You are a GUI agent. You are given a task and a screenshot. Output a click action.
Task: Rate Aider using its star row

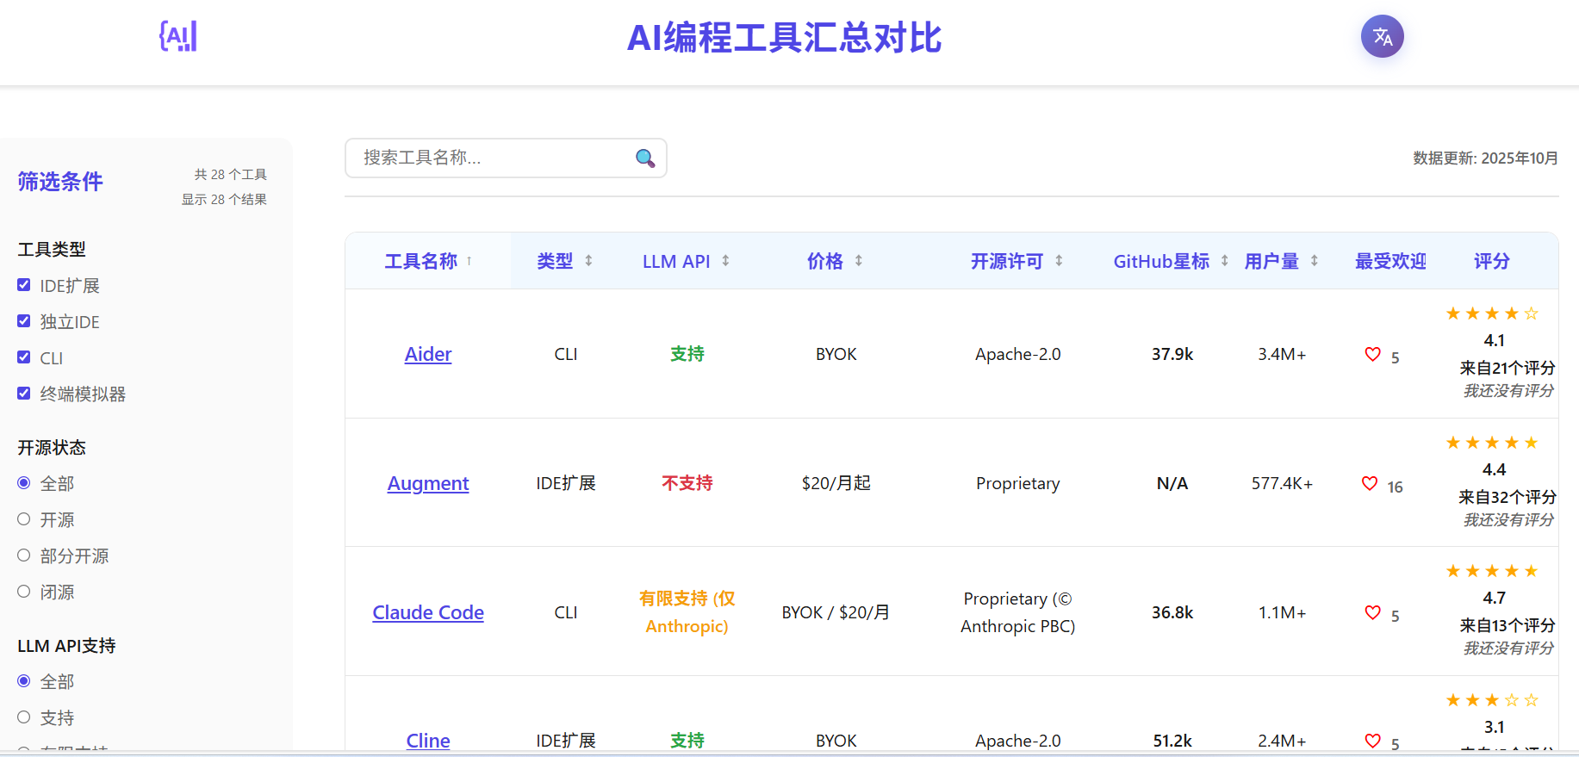click(1492, 313)
